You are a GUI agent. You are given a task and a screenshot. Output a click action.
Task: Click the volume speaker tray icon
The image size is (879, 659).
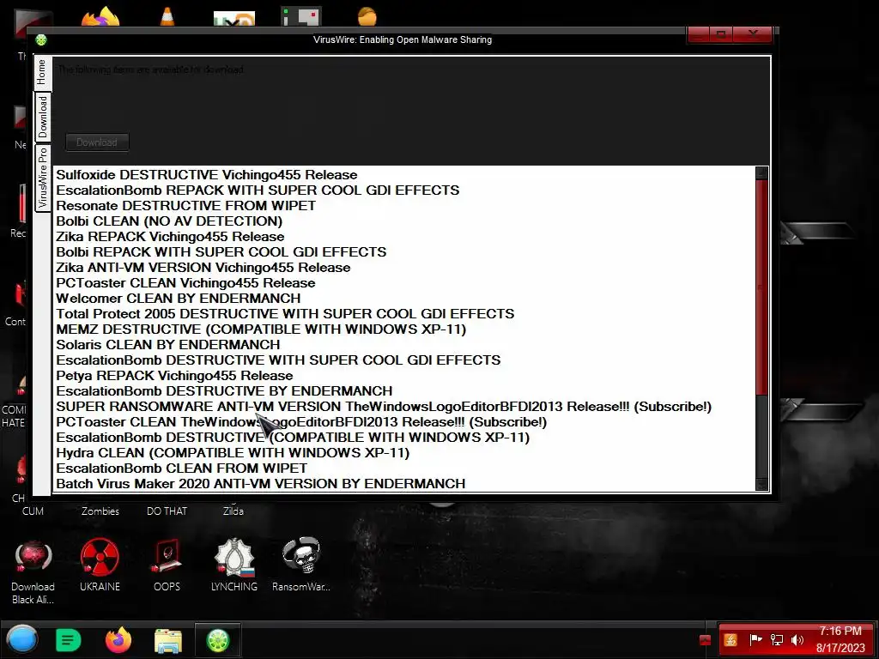point(797,640)
